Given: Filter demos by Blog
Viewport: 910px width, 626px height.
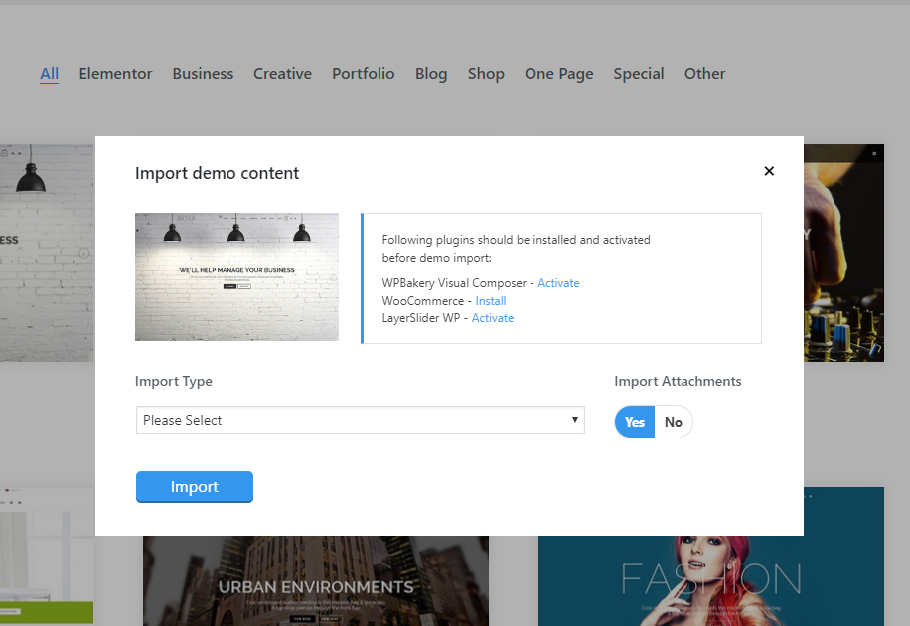Looking at the screenshot, I should point(431,74).
